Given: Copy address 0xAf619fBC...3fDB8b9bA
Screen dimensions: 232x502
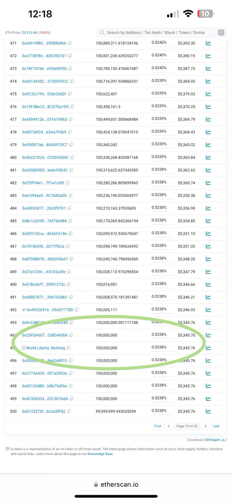Looking at the screenshot, I should pos(70,43).
